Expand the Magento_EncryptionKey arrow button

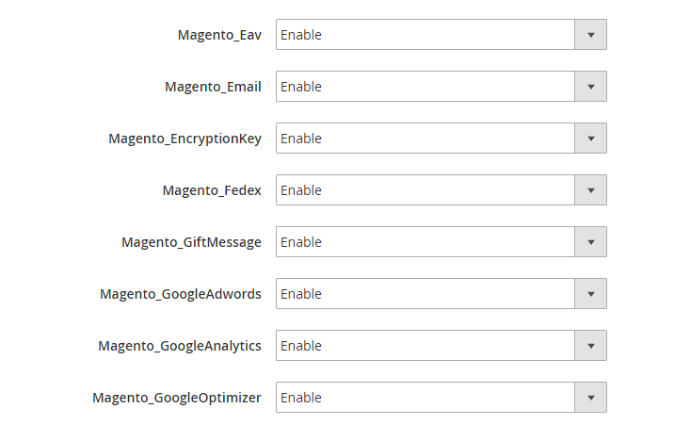590,139
